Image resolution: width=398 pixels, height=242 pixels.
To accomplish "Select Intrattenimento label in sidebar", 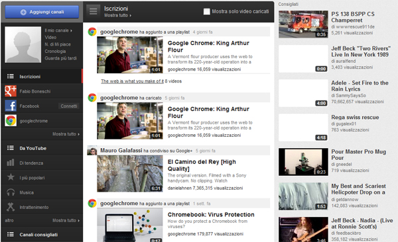I will [x=34, y=208].
